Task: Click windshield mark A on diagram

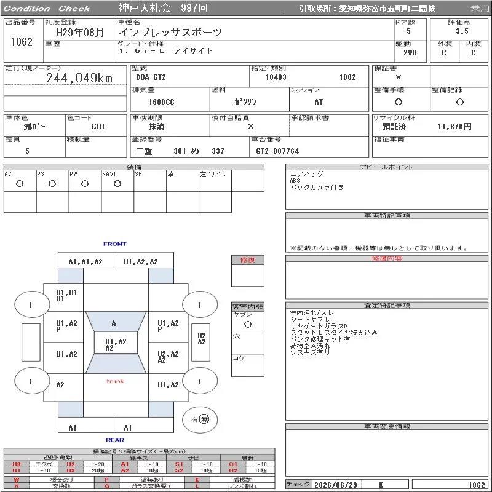Action: coord(114,323)
